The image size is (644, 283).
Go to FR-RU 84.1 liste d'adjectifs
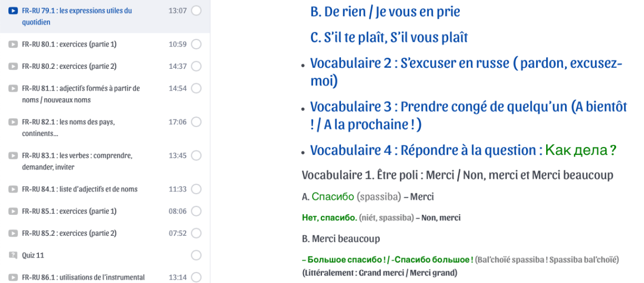click(x=80, y=189)
